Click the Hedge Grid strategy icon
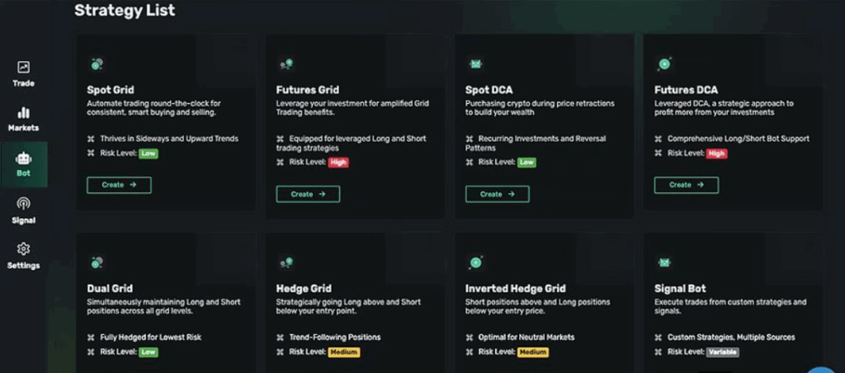The image size is (845, 373). (x=286, y=262)
